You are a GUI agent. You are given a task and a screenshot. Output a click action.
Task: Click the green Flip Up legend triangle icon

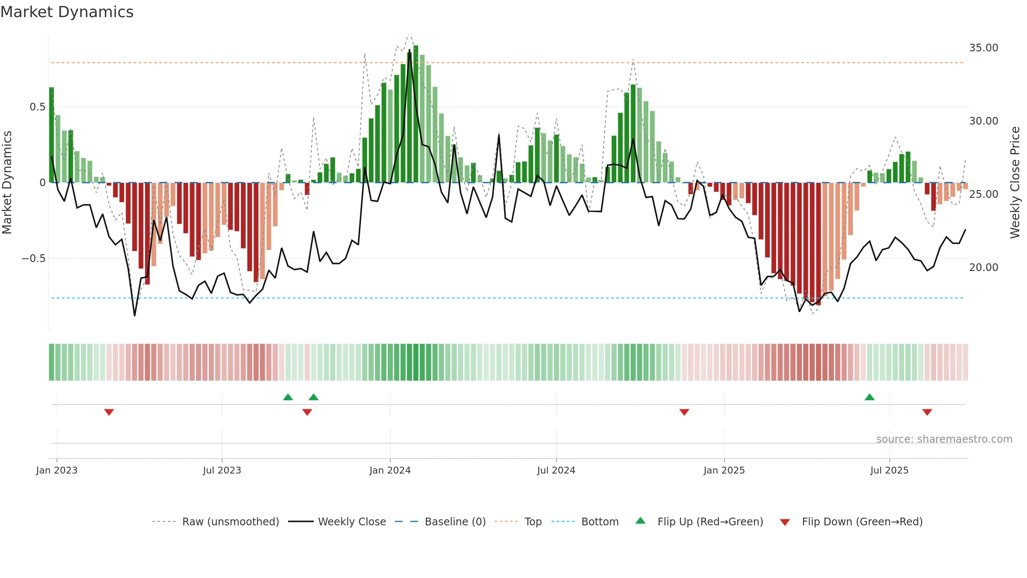pyautogui.click(x=641, y=521)
